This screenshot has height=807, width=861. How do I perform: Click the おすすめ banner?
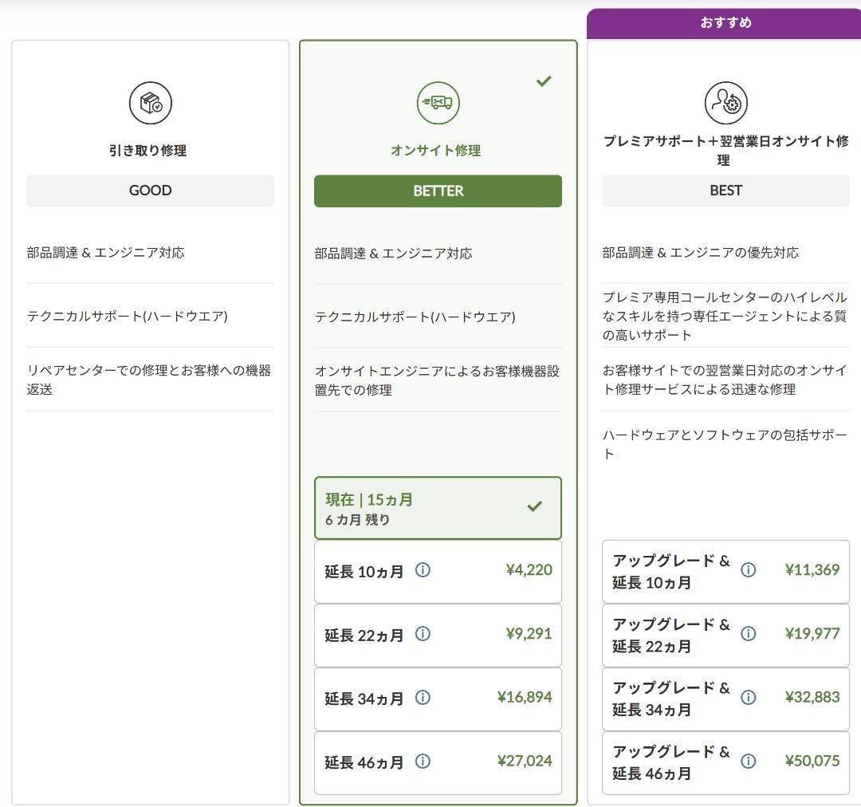[725, 22]
